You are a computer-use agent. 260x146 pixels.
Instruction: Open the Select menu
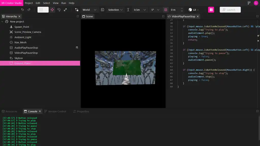(46, 3)
